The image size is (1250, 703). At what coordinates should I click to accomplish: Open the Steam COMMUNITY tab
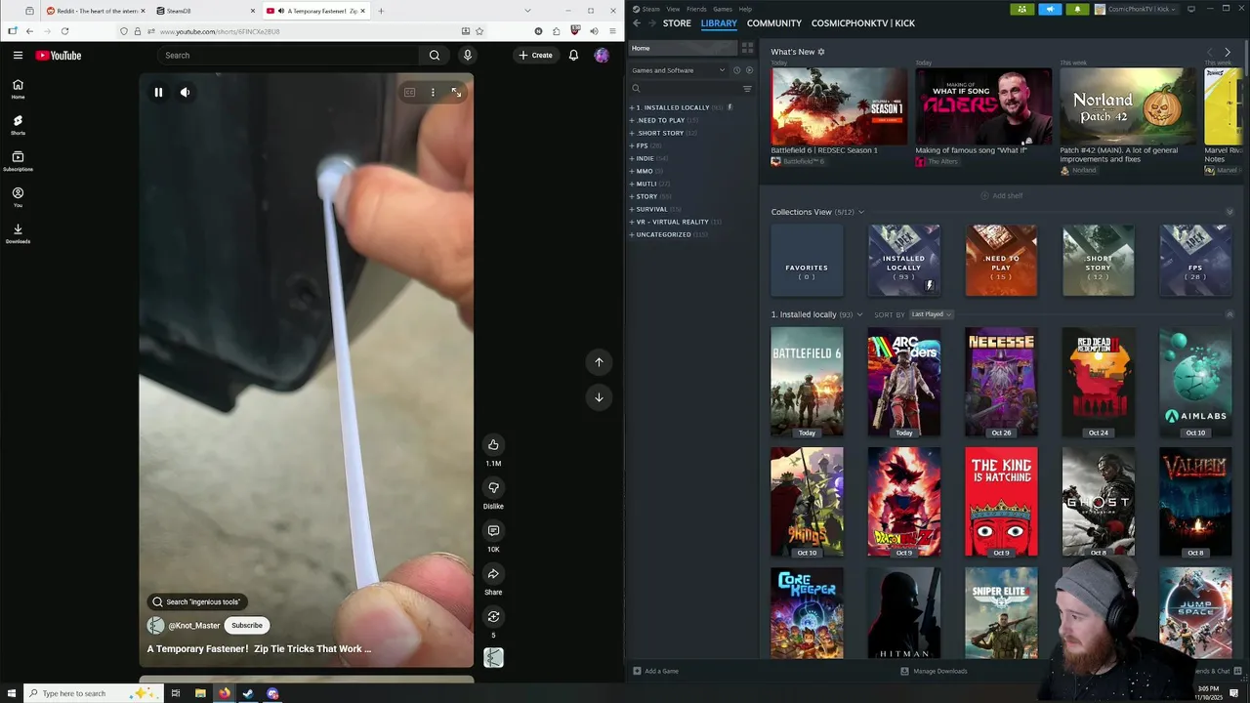click(x=774, y=23)
